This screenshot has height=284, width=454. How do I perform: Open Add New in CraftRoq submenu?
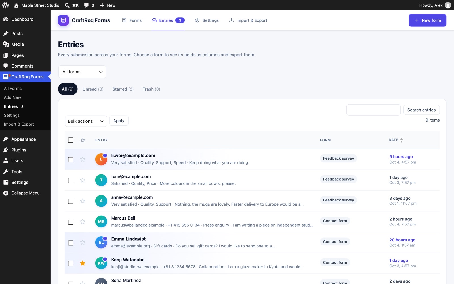12,97
